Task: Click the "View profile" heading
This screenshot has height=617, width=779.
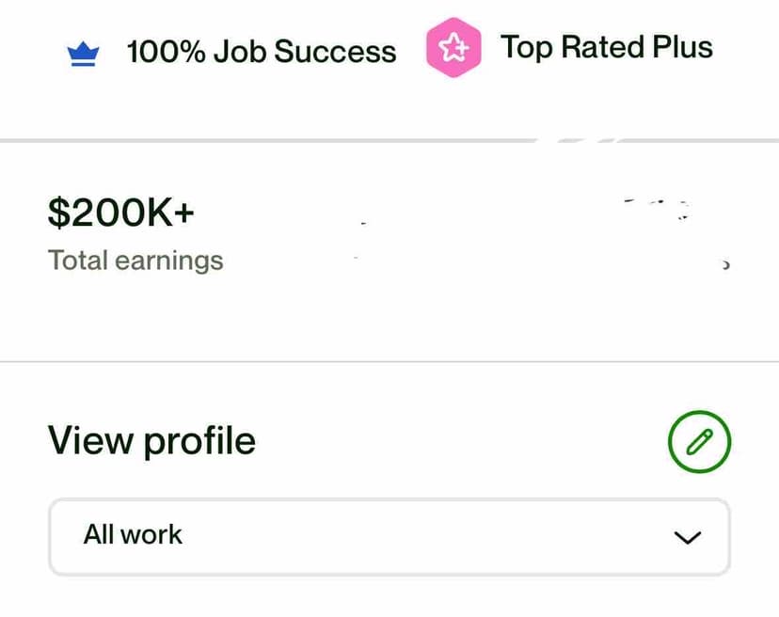Action: 151,440
